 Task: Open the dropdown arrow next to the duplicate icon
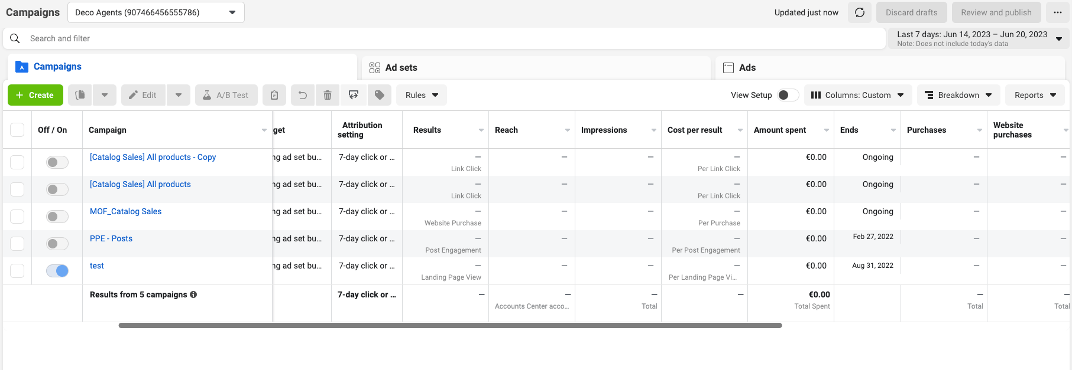[x=105, y=95]
